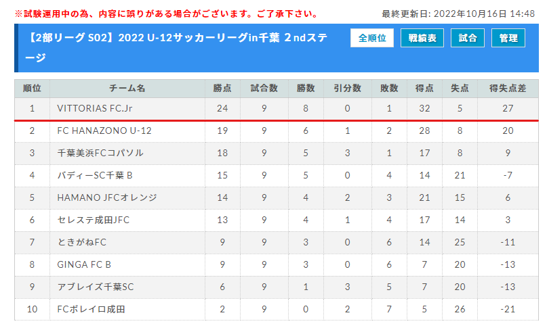Click the 勝点 column header
The height and width of the screenshot is (332, 547).
coord(222,89)
